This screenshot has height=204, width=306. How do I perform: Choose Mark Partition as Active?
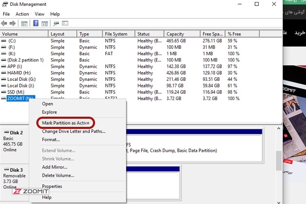tap(65, 123)
